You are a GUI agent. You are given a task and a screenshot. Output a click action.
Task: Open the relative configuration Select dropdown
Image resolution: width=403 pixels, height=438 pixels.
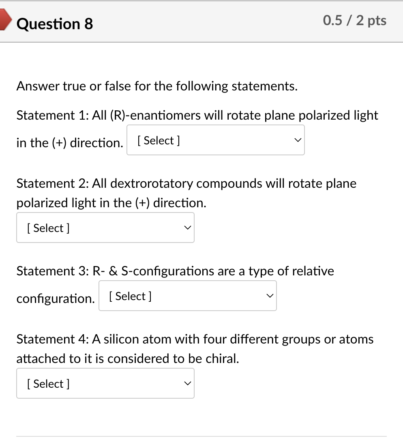tap(187, 296)
